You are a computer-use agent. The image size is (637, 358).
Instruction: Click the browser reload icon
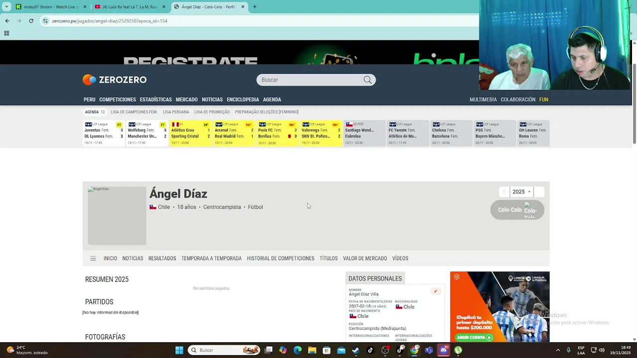pyautogui.click(x=31, y=21)
